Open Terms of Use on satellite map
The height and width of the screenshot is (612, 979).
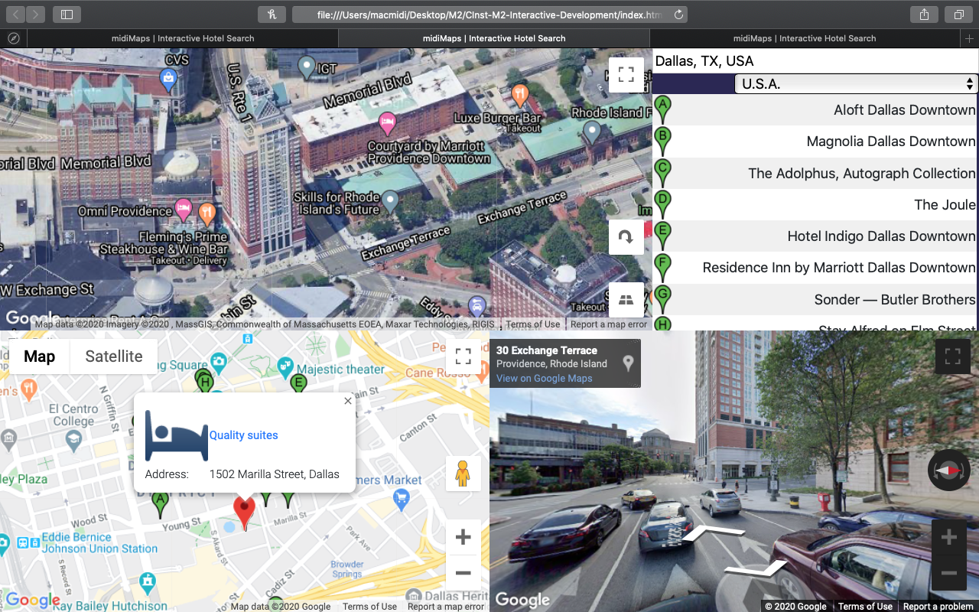click(533, 324)
